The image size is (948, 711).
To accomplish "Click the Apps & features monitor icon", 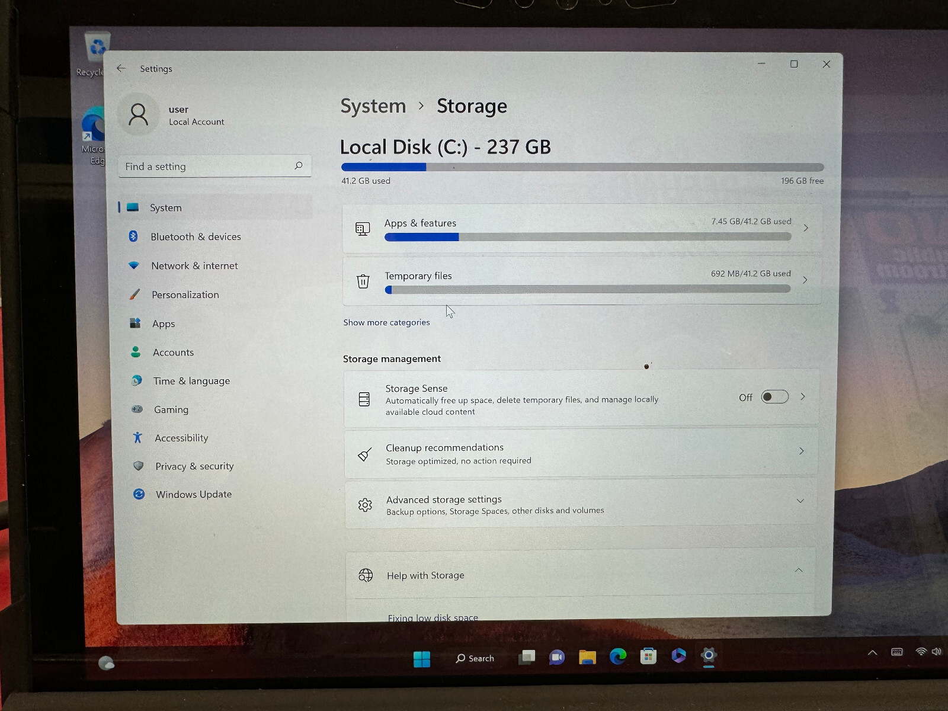I will pos(363,229).
